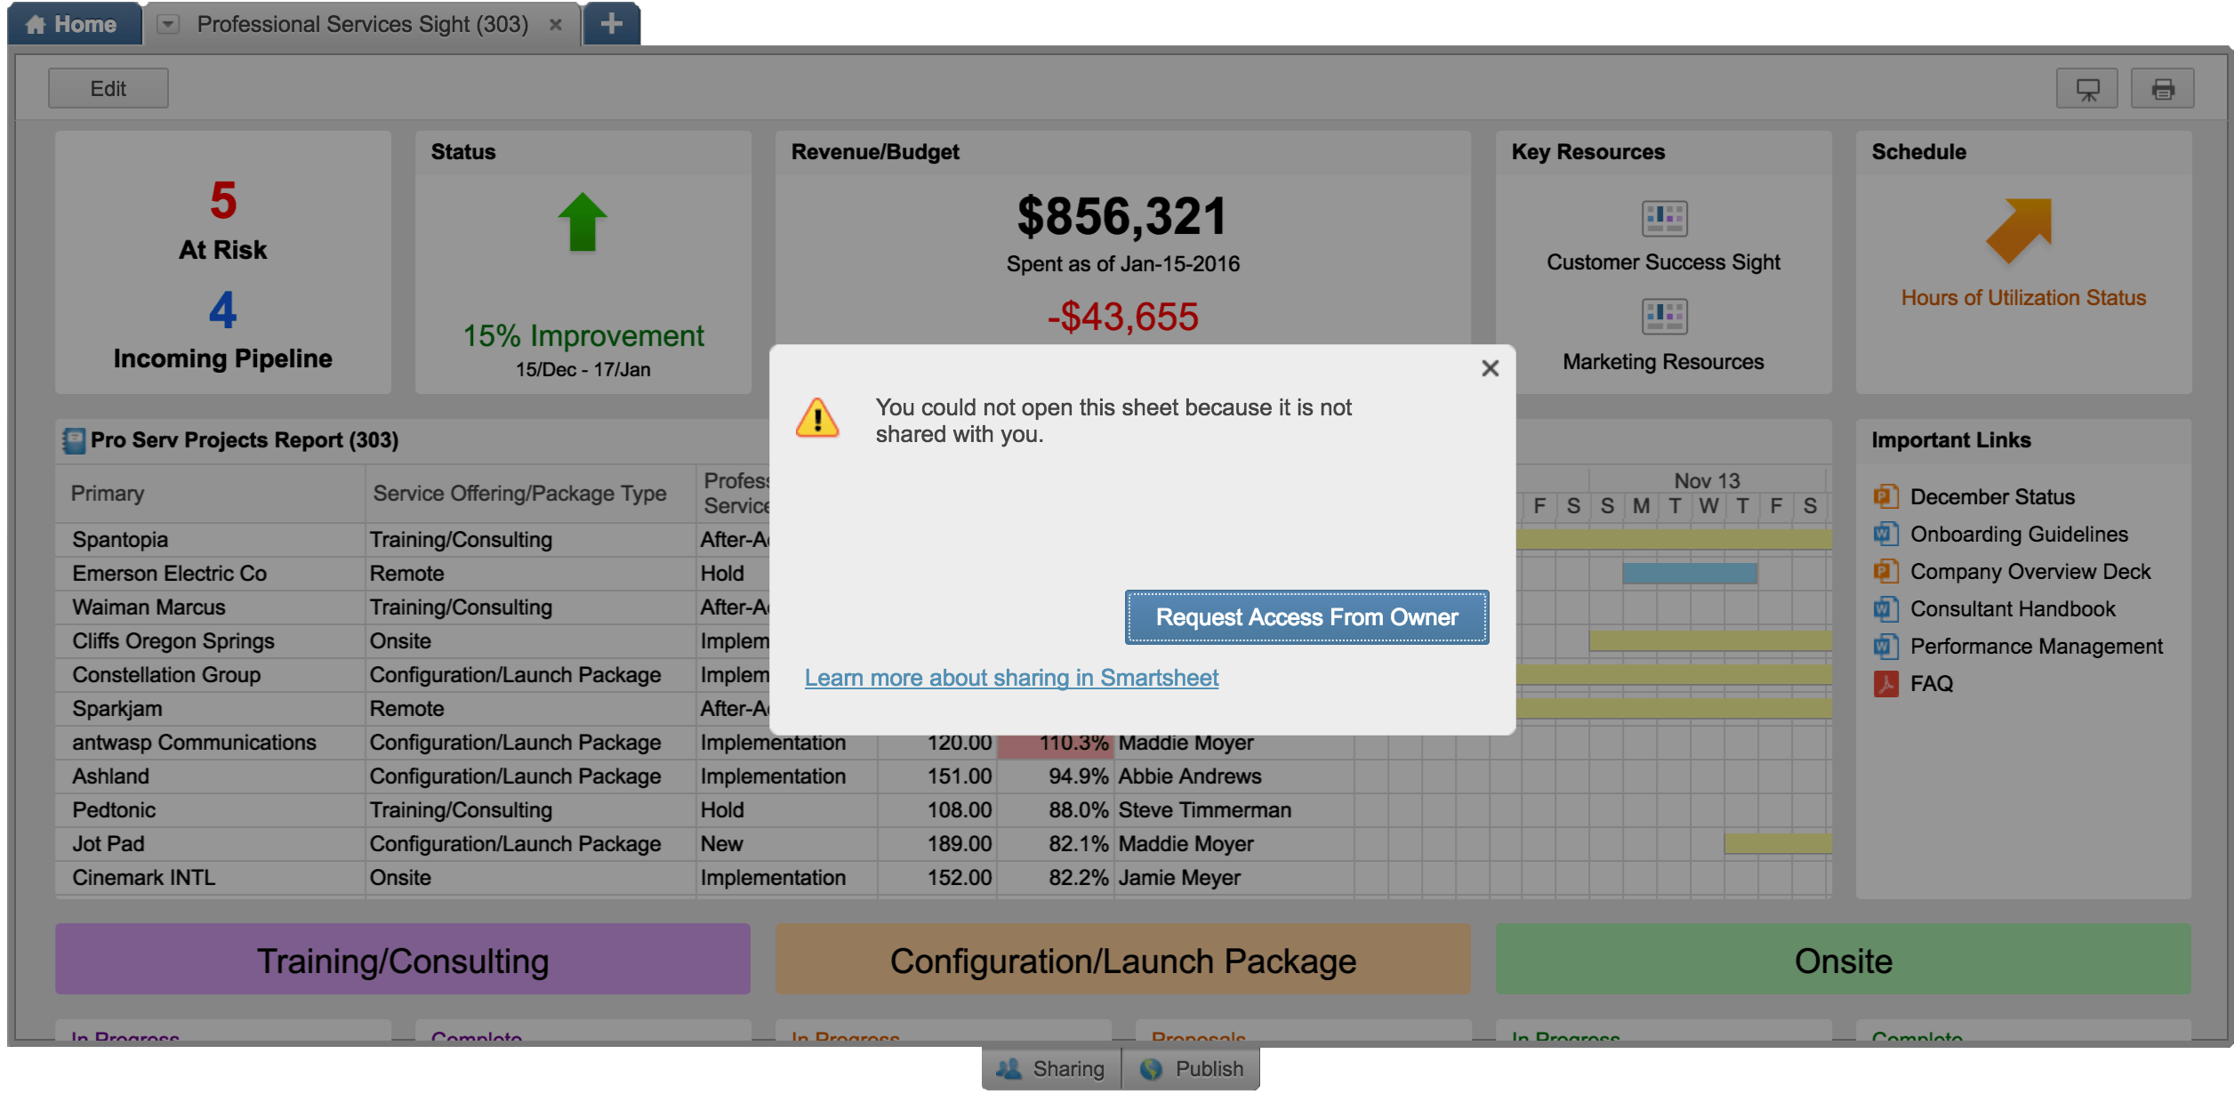
Task: Click the green Status up-arrow icon
Action: (583, 222)
